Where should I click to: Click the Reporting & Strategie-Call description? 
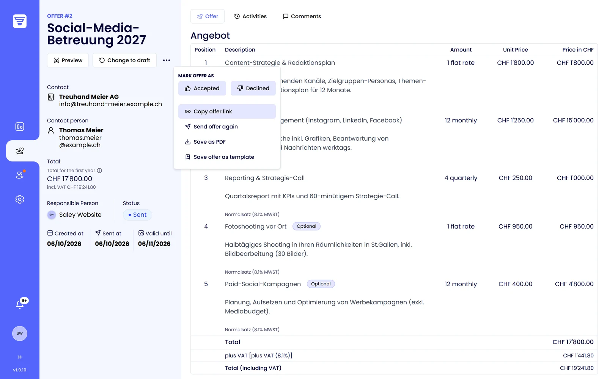(x=265, y=178)
